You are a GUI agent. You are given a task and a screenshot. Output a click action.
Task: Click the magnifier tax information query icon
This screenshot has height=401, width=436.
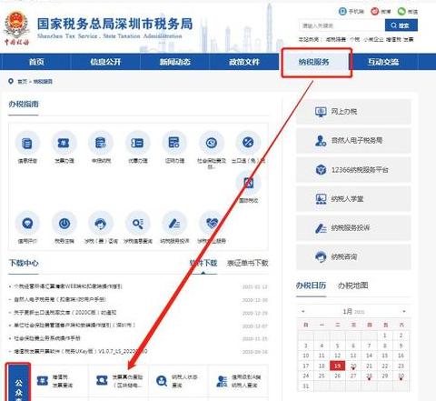point(138,224)
